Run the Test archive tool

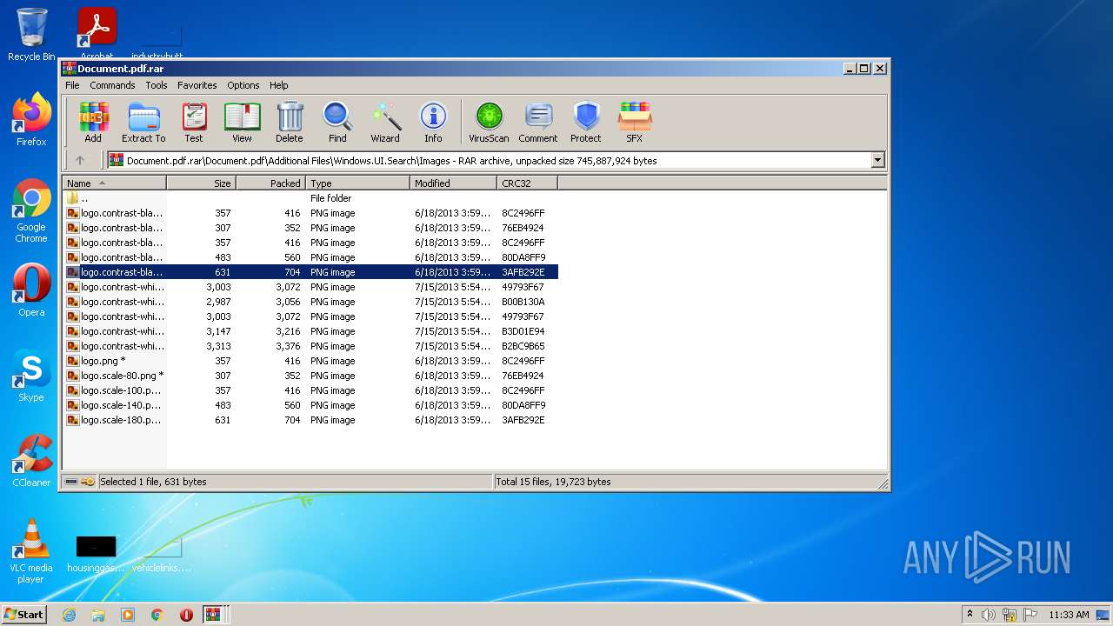(x=194, y=123)
